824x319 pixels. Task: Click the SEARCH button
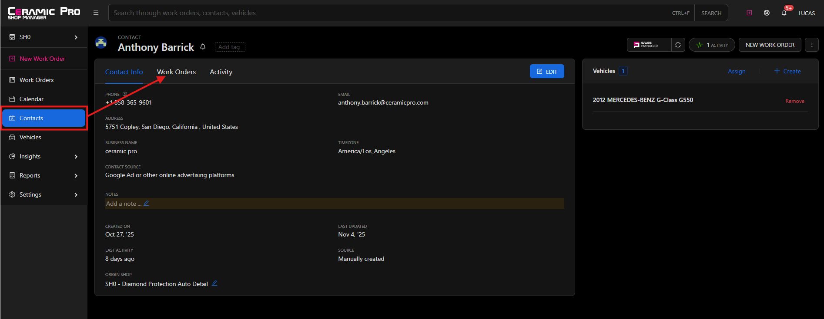711,13
